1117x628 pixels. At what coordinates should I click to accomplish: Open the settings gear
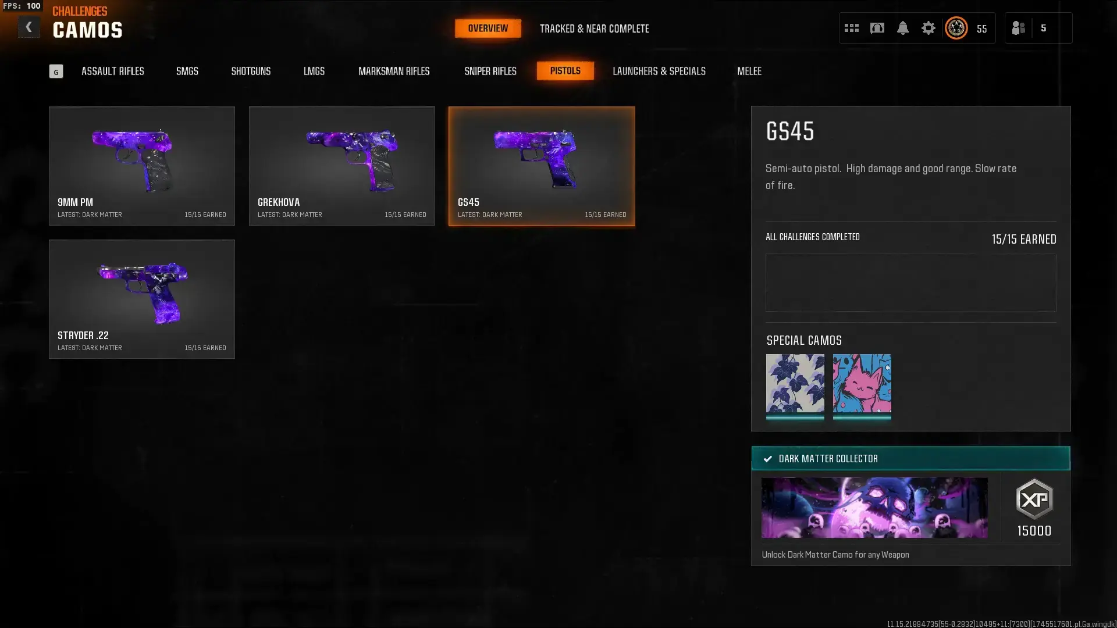point(928,28)
